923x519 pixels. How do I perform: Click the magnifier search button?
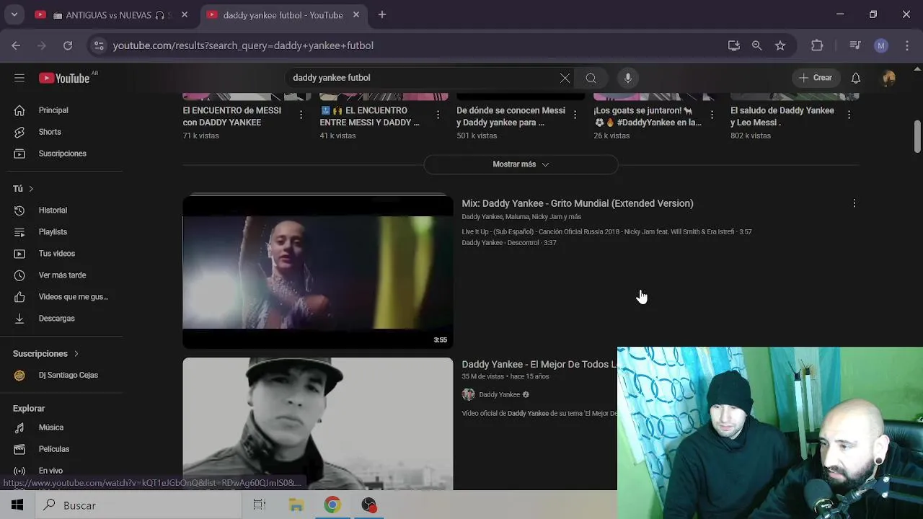(x=591, y=78)
